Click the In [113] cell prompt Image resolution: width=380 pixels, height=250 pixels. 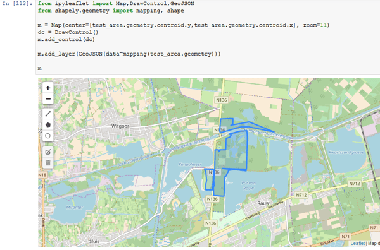(17, 3)
